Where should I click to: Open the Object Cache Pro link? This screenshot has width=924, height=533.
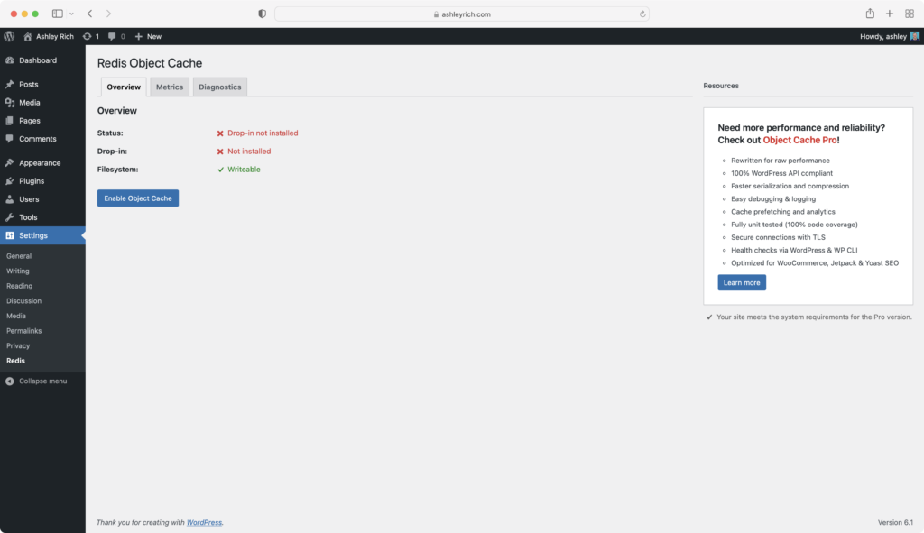801,140
